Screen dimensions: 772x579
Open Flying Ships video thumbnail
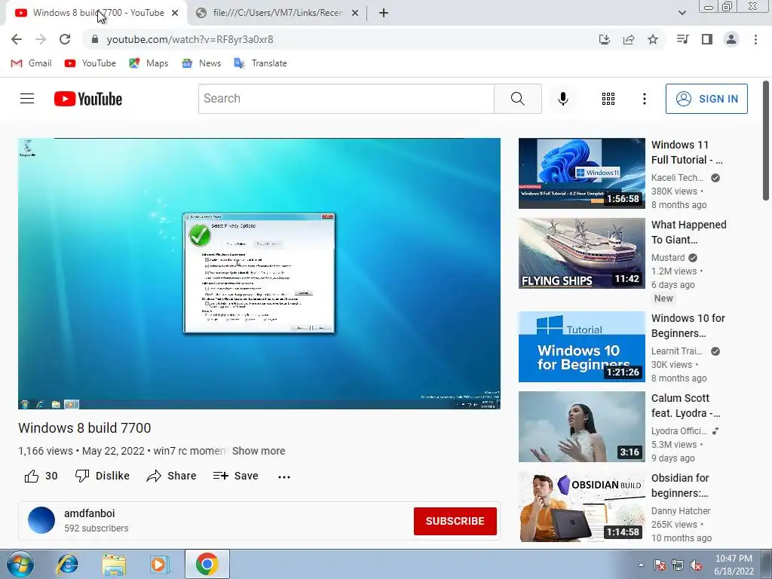tap(581, 253)
